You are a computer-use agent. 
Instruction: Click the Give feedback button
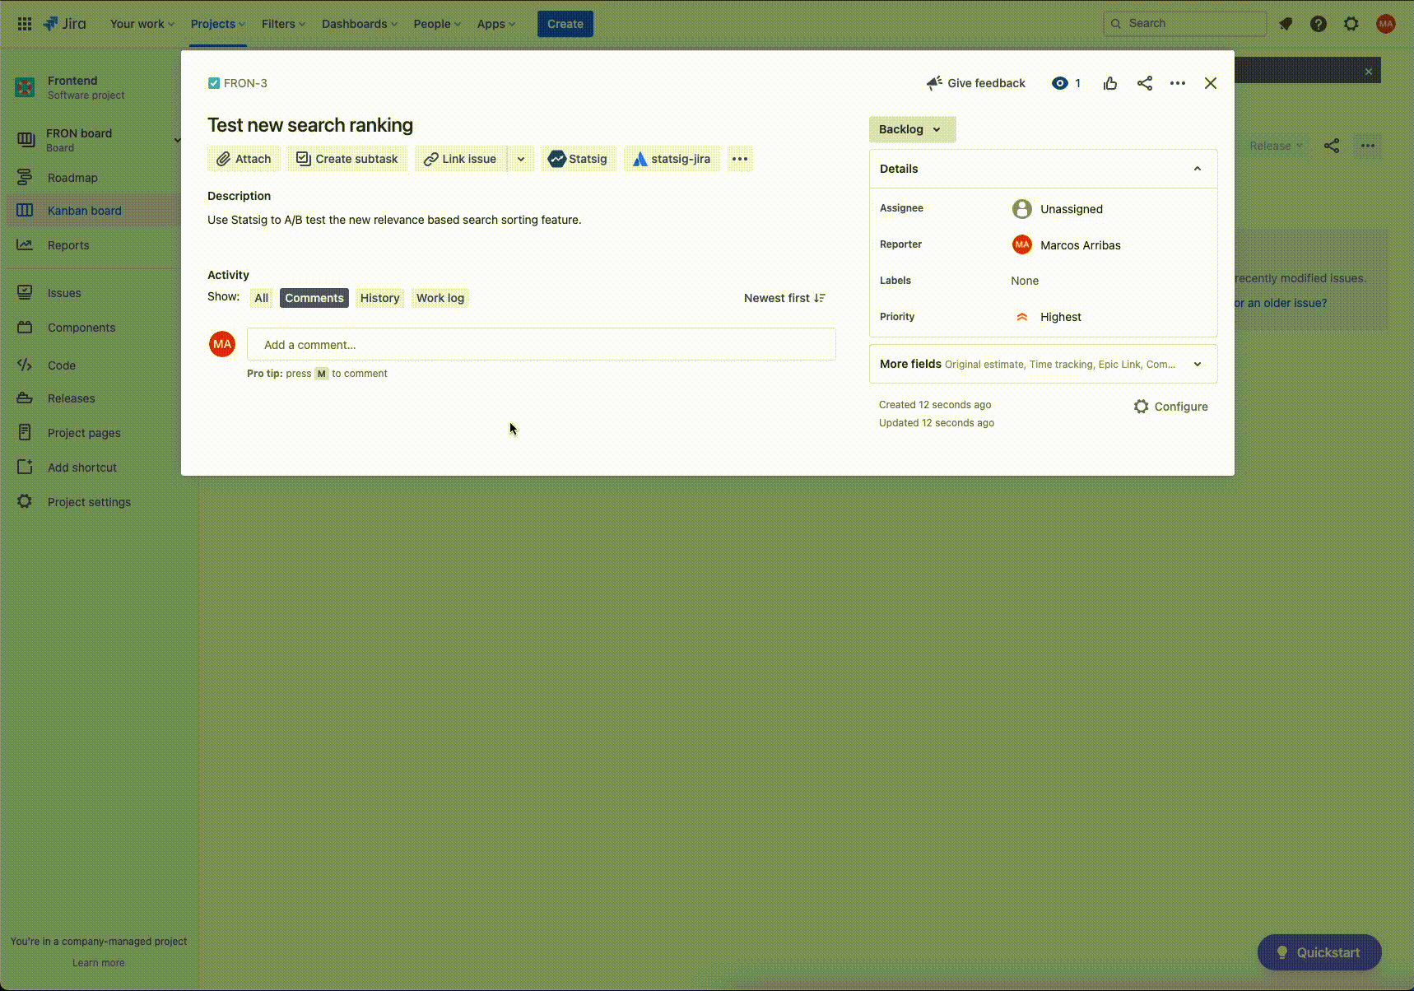click(976, 82)
